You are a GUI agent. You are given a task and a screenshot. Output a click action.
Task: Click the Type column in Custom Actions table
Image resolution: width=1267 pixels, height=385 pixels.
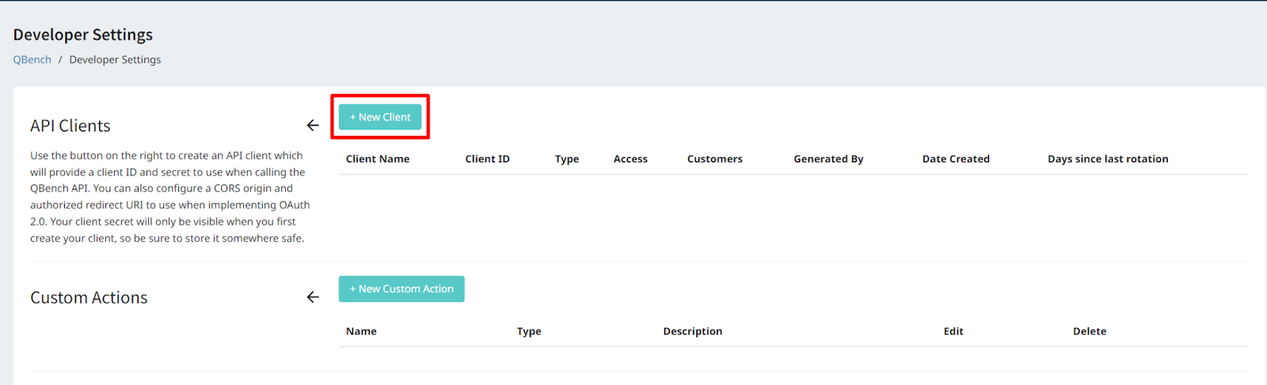(529, 331)
